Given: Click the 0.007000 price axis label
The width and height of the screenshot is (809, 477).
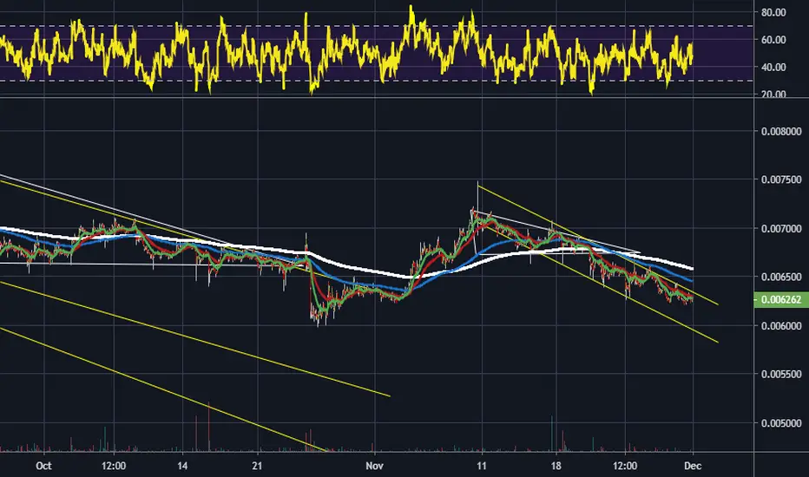Looking at the screenshot, I should 781,228.
